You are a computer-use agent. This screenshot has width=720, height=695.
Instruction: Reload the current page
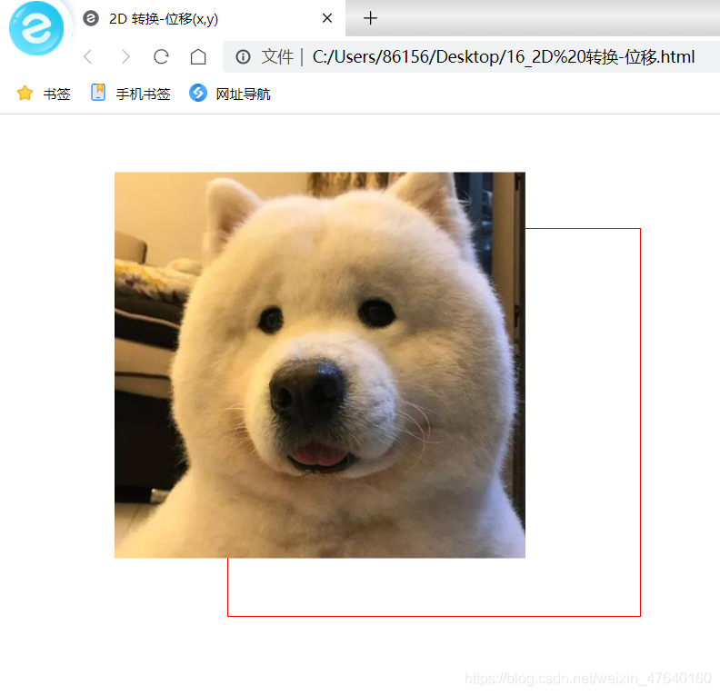(161, 57)
